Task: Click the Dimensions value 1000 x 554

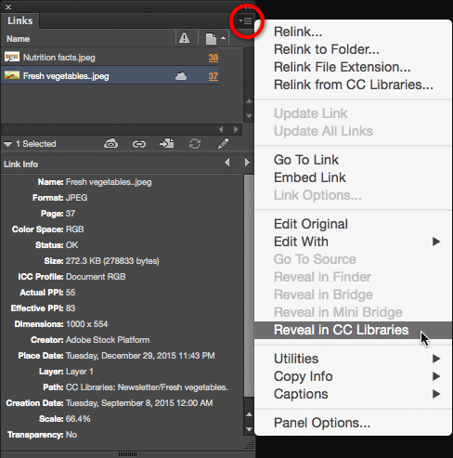Action: pyautogui.click(x=87, y=324)
